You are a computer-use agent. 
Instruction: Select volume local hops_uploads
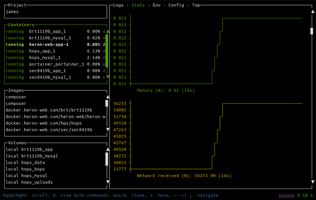click(29, 182)
